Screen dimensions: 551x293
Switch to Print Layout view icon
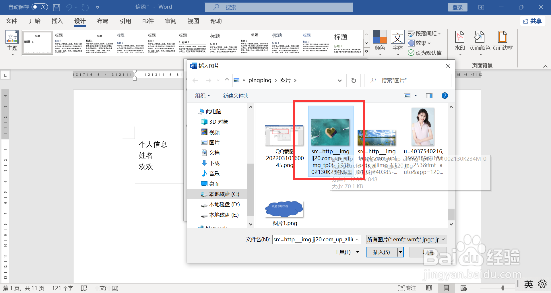coord(446,288)
